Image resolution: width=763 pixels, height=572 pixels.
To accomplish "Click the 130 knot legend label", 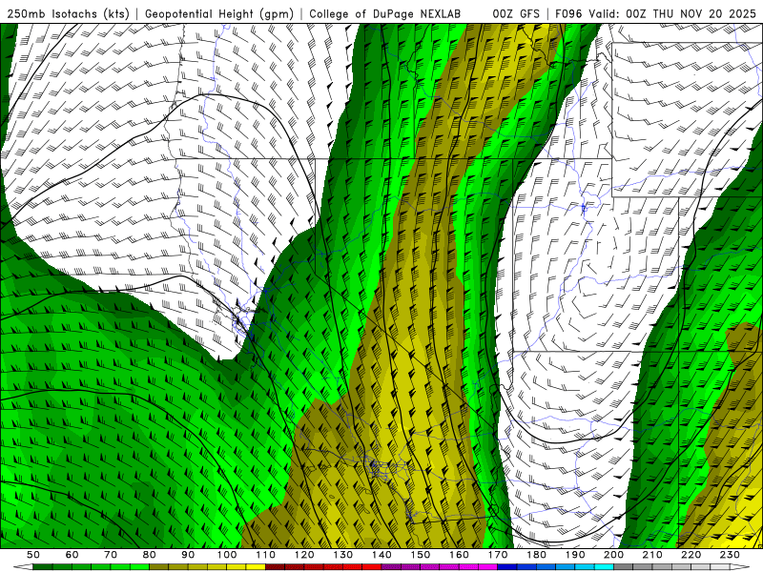I will click(x=343, y=555).
